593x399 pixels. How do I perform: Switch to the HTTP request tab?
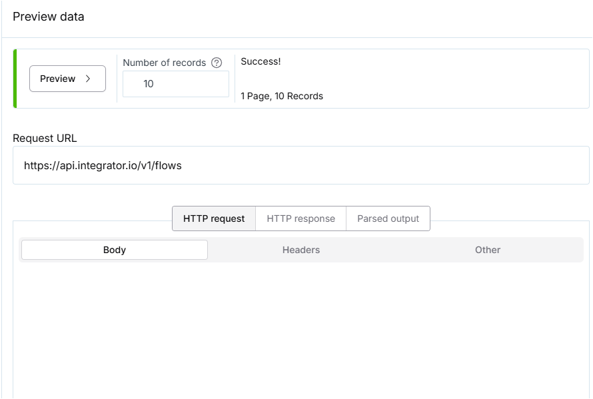[214, 218]
